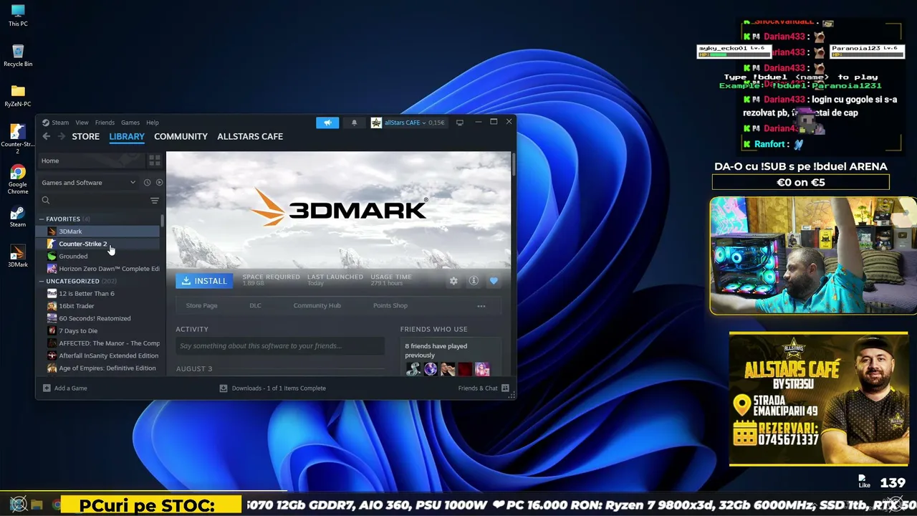Open the View menu
Viewport: 917px width, 516px height.
click(82, 123)
